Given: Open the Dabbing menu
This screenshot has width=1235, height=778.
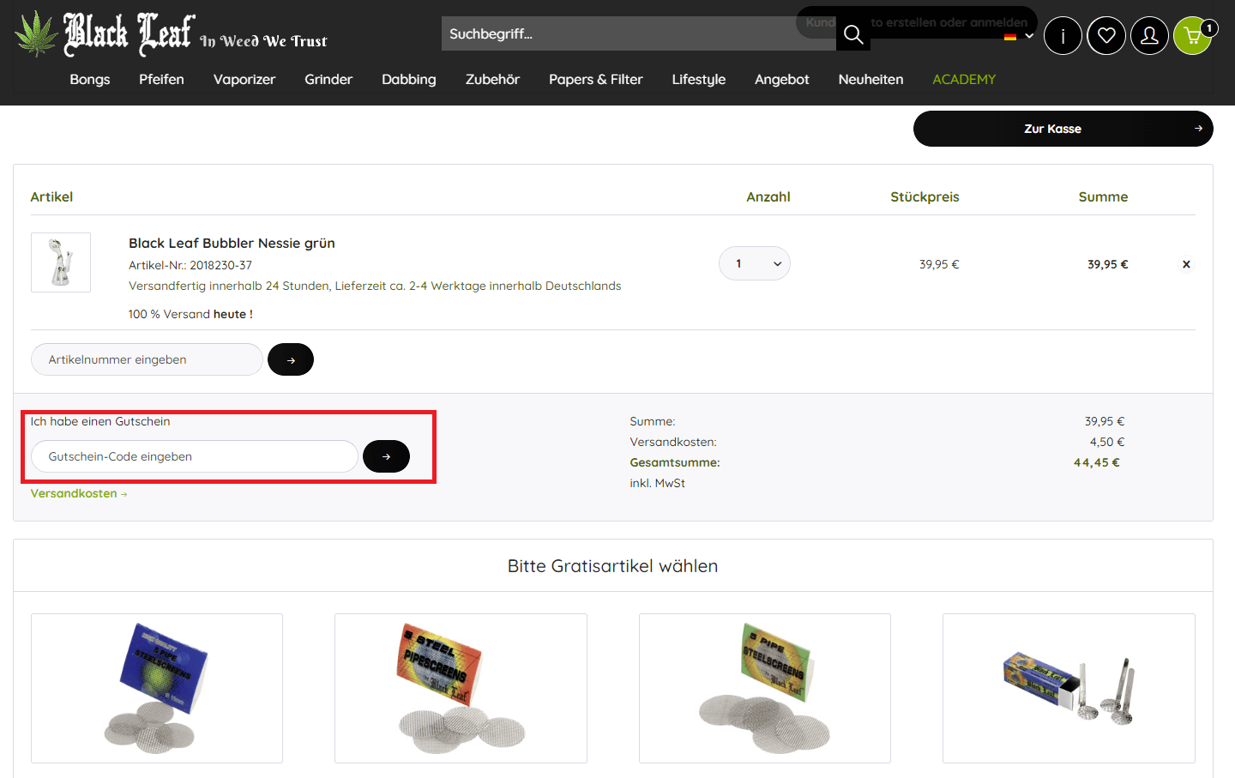Looking at the screenshot, I should coord(409,79).
